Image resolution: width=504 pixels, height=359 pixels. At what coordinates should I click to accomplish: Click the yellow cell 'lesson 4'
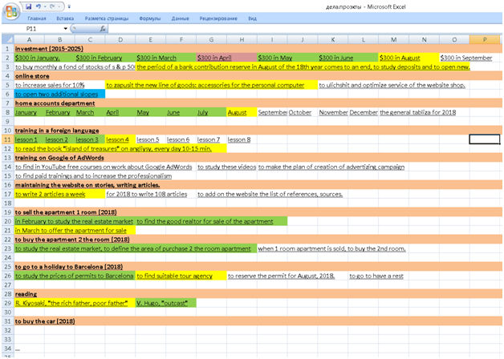pyautogui.click(x=120, y=139)
